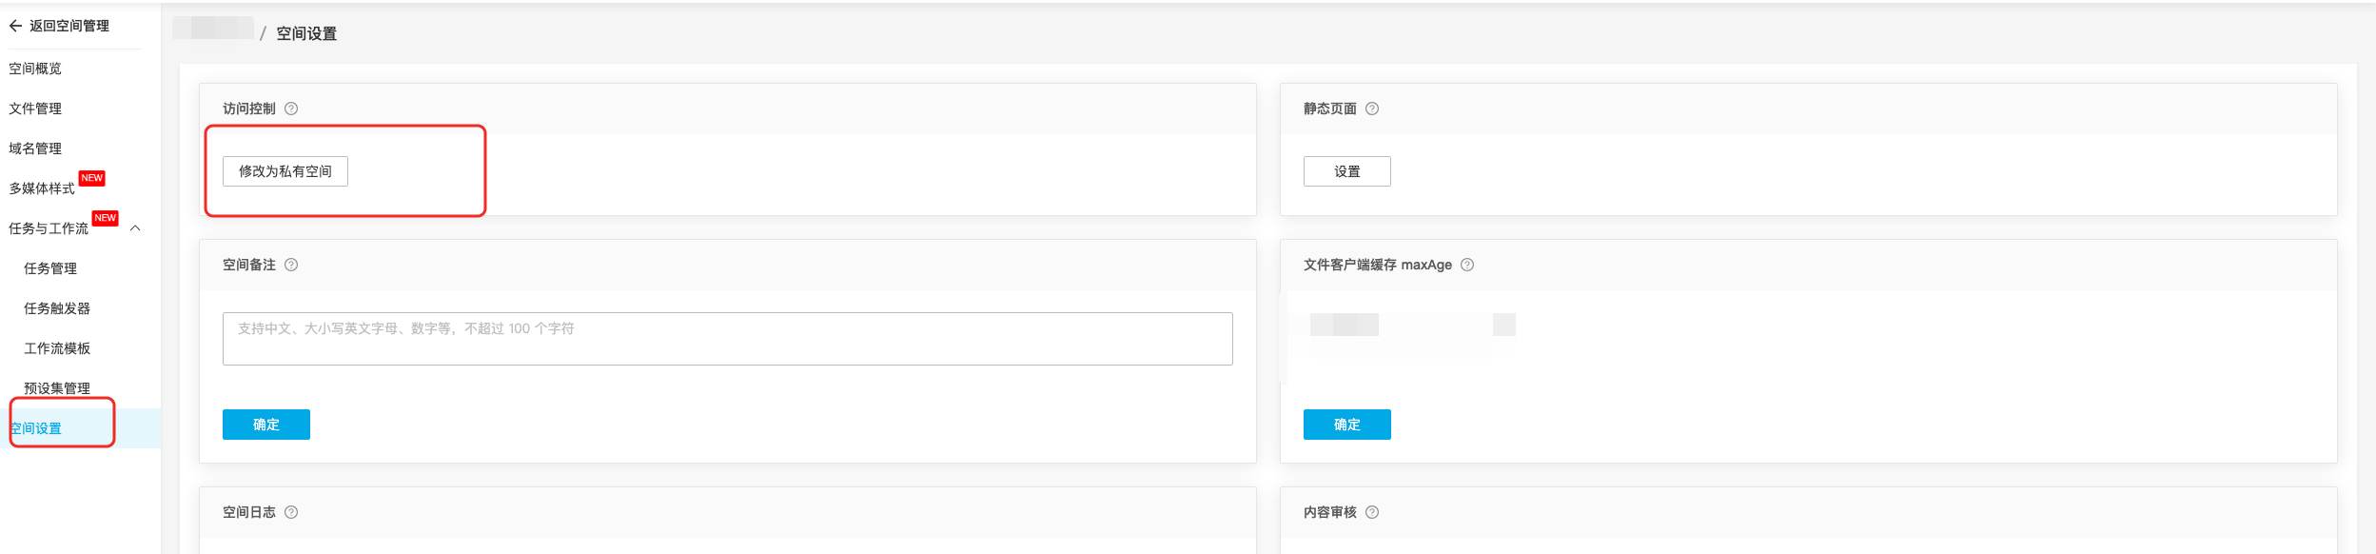The width and height of the screenshot is (2376, 554).
Task: Collapse the 任务与工作流 menu chevron
Action: [x=135, y=228]
